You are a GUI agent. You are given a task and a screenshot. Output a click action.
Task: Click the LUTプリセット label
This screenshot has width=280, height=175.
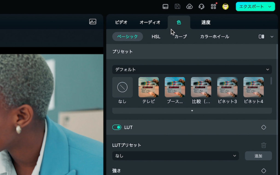[127, 145]
